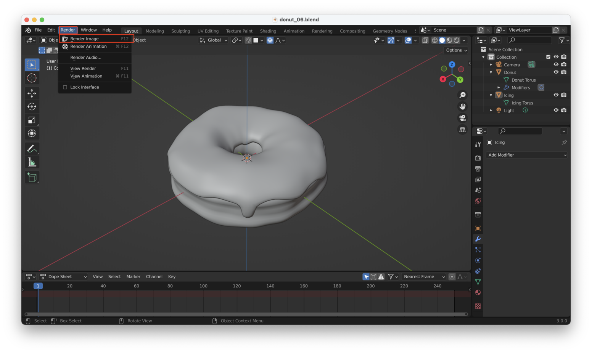Enable the Lock Interface checkbox
This screenshot has width=592, height=353.
pos(65,87)
